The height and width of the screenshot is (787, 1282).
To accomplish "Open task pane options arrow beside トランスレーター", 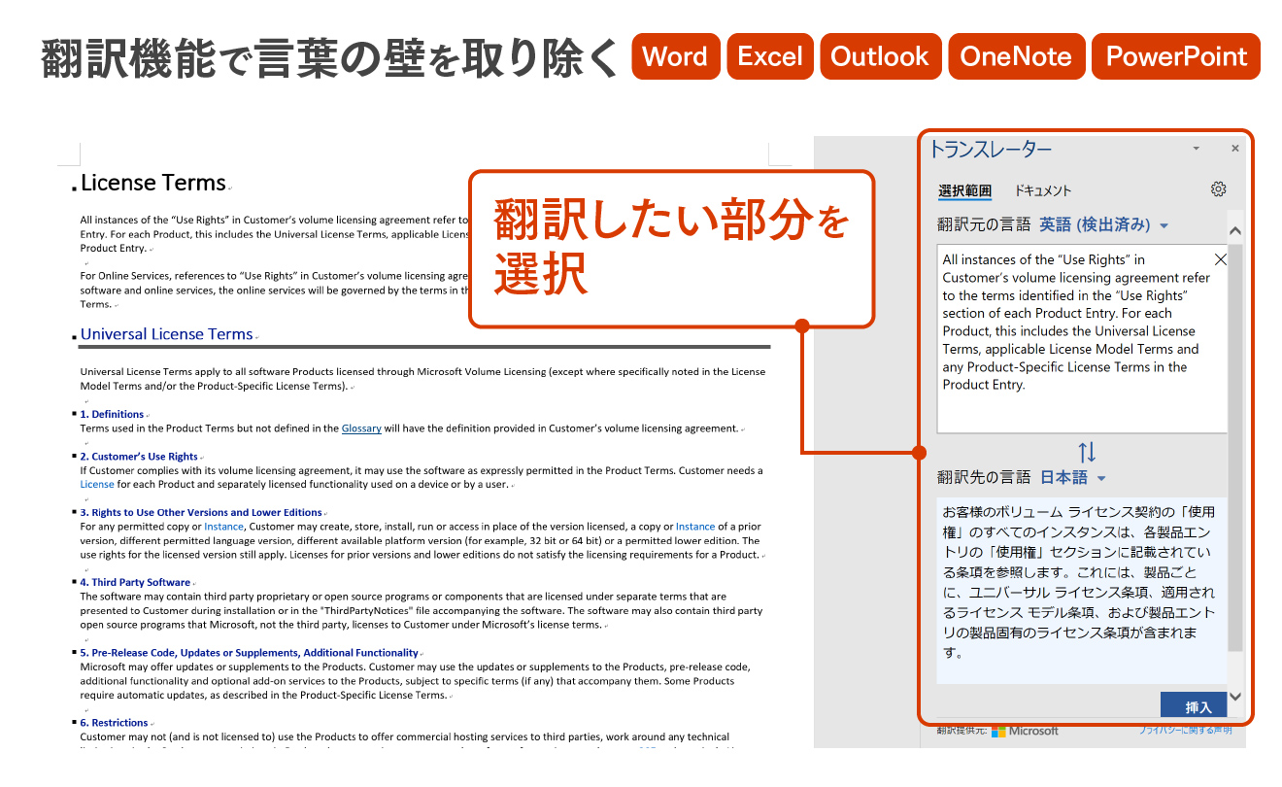I will [1196, 149].
